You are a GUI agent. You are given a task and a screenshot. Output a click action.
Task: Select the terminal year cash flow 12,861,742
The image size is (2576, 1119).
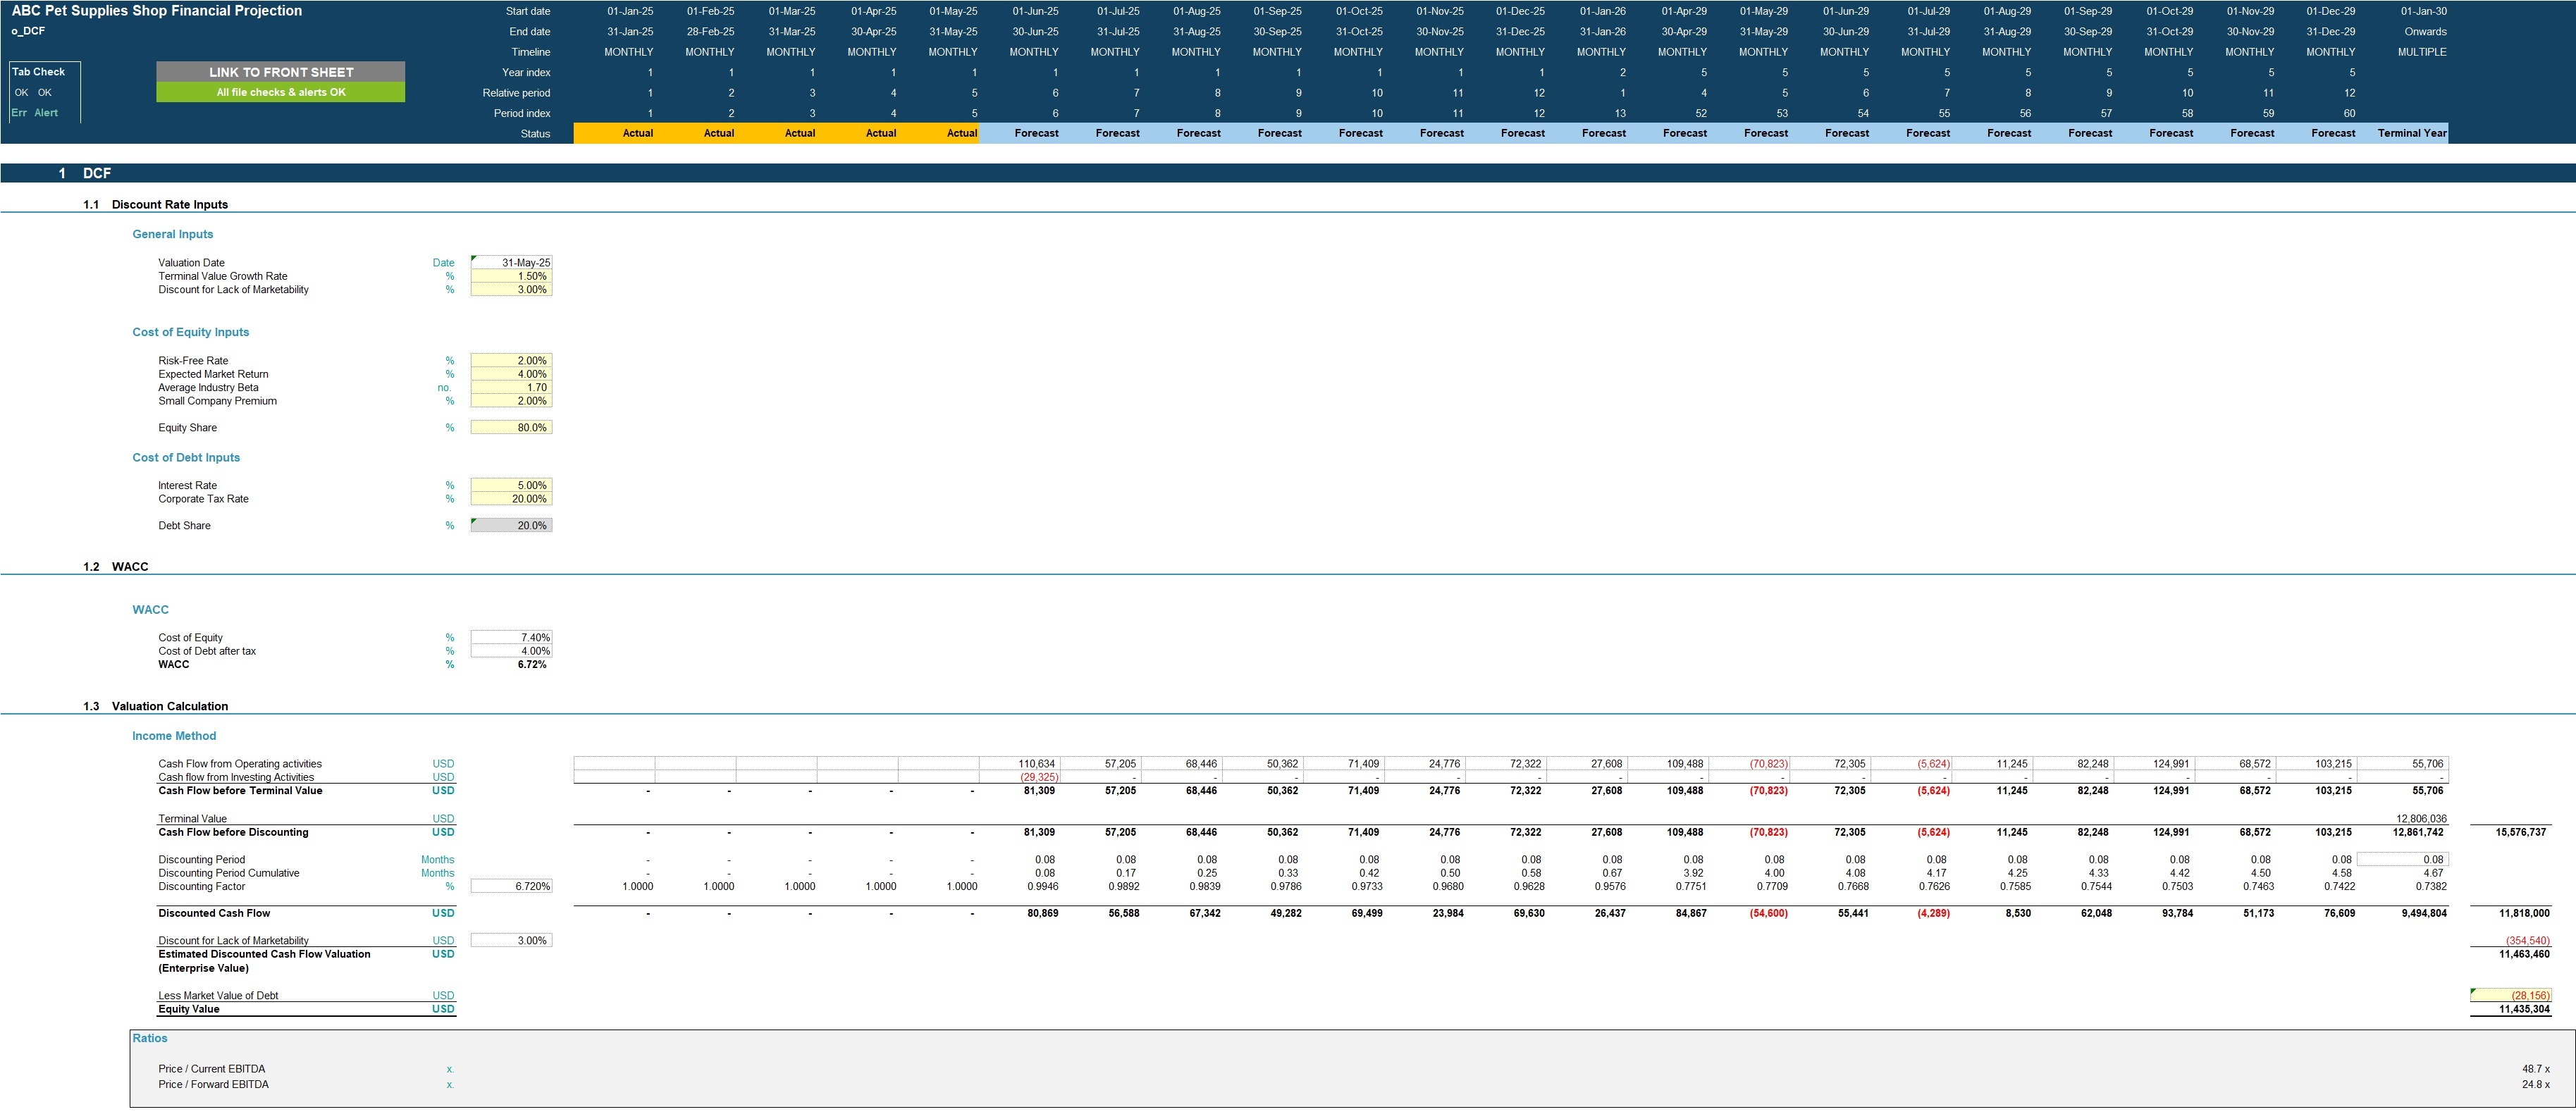click(x=2418, y=833)
